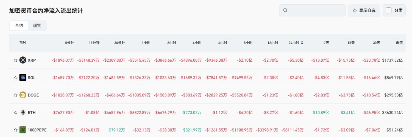This screenshot has height=137, width=412.
Task: Sort table by 7天 column header
Action: (x=326, y=43)
